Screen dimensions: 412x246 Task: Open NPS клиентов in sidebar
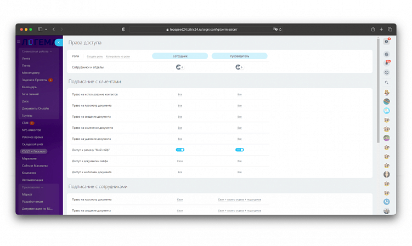(x=31, y=130)
